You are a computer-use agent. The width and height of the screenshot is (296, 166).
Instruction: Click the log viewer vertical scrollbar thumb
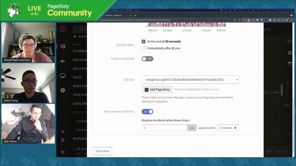click(x=282, y=90)
